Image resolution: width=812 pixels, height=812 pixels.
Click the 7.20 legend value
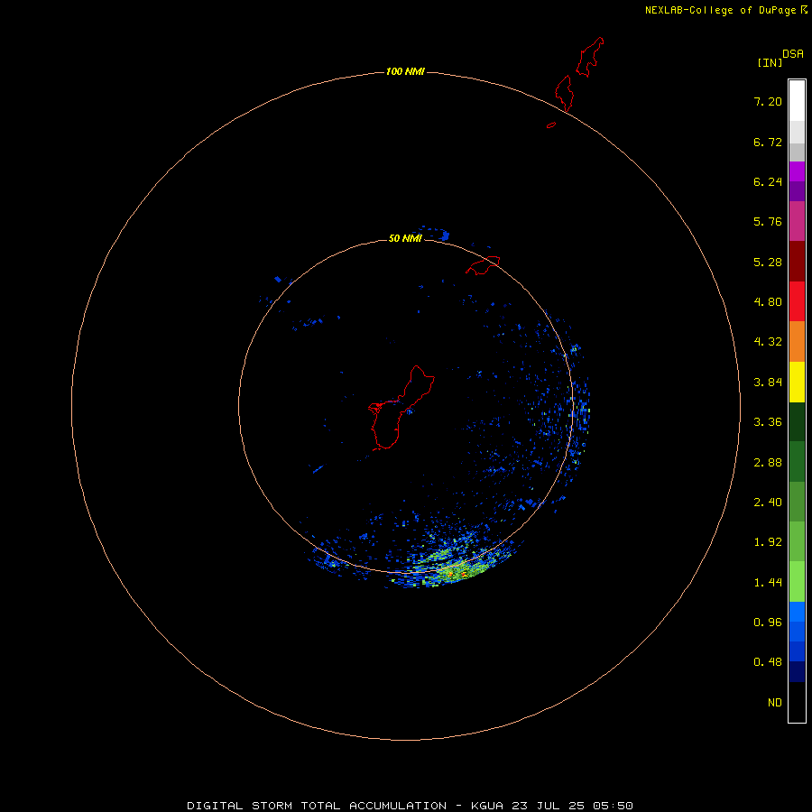pyautogui.click(x=768, y=101)
